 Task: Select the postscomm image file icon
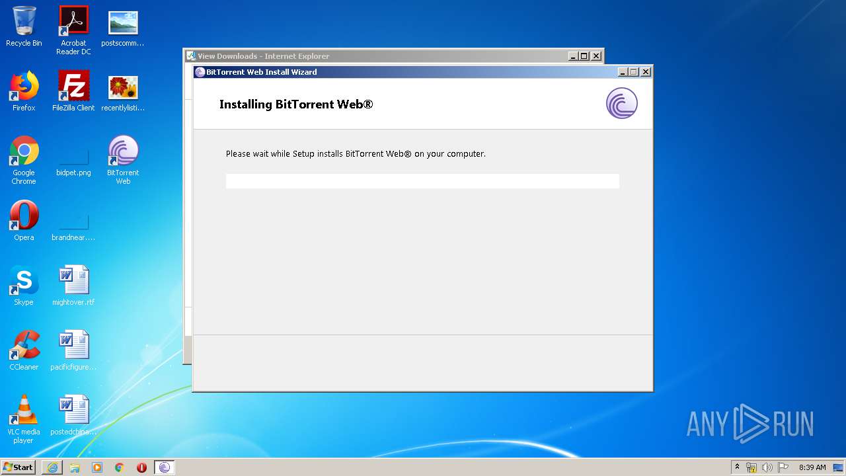coord(123,26)
